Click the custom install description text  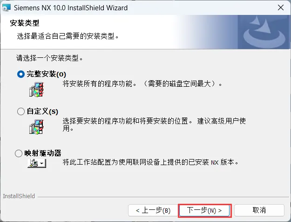(x=154, y=125)
